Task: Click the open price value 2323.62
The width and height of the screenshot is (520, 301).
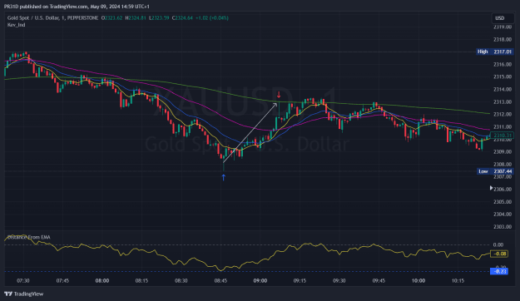Action: (x=113, y=18)
